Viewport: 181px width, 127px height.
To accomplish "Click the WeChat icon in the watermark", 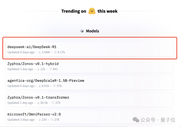I will pyautogui.click(x=136, y=120).
